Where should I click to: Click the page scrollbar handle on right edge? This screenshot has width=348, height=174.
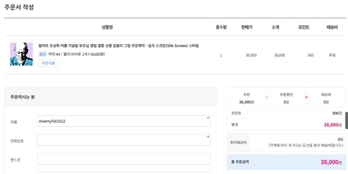[346, 121]
